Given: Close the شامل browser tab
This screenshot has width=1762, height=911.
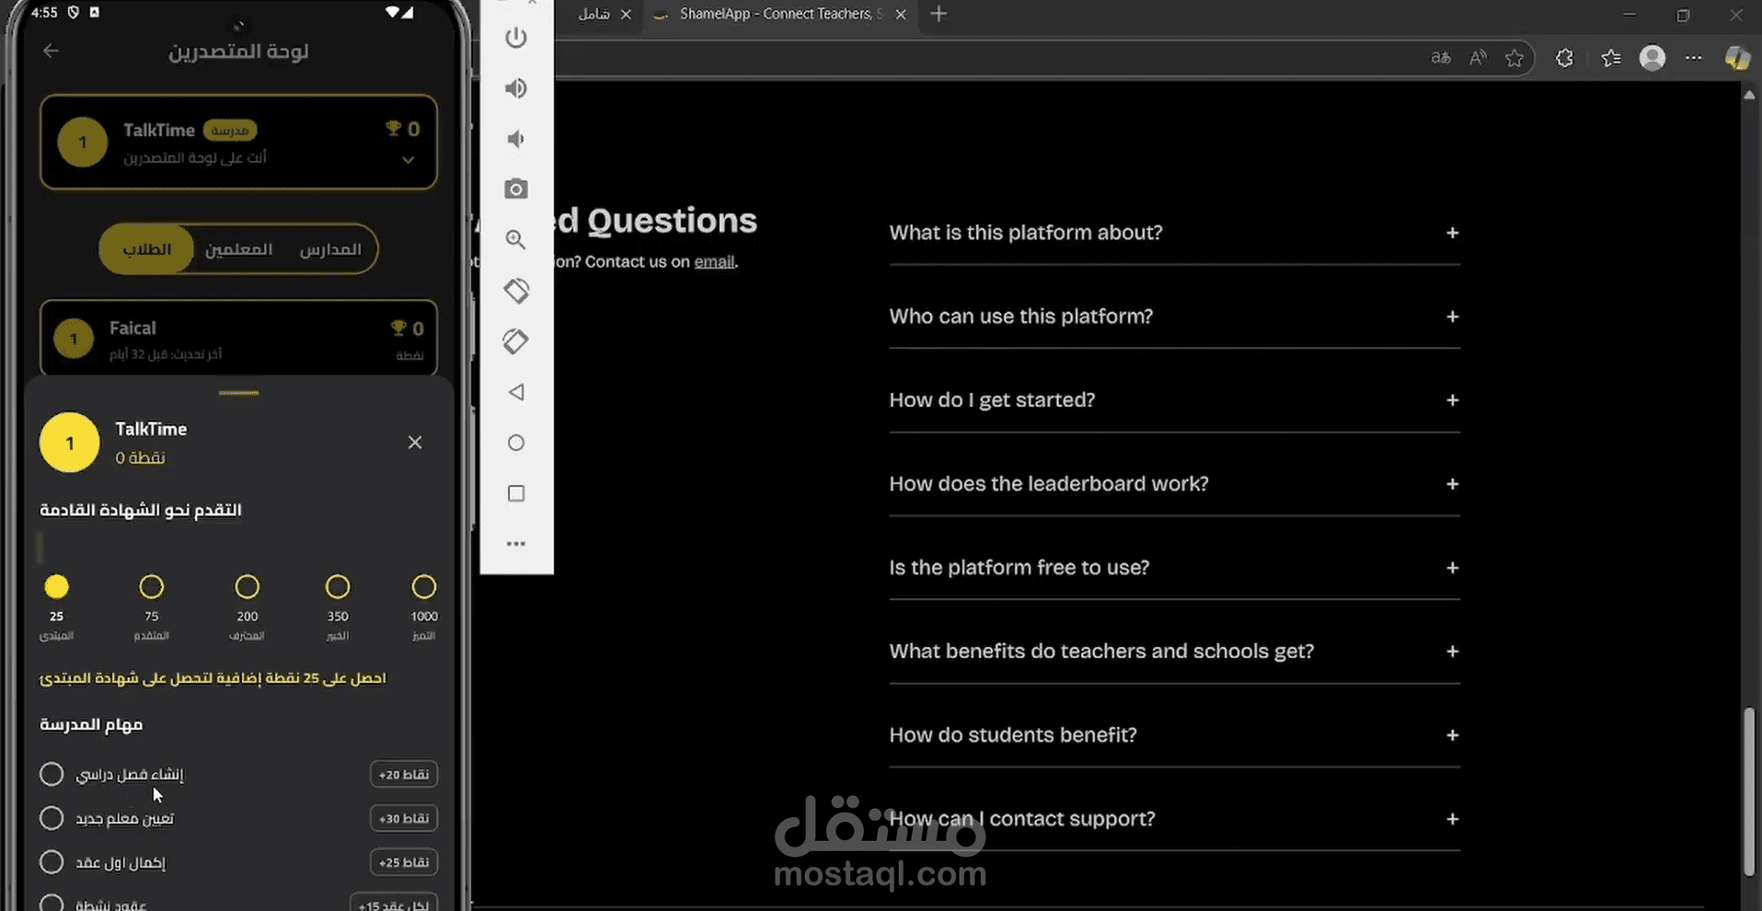Looking at the screenshot, I should 626,14.
